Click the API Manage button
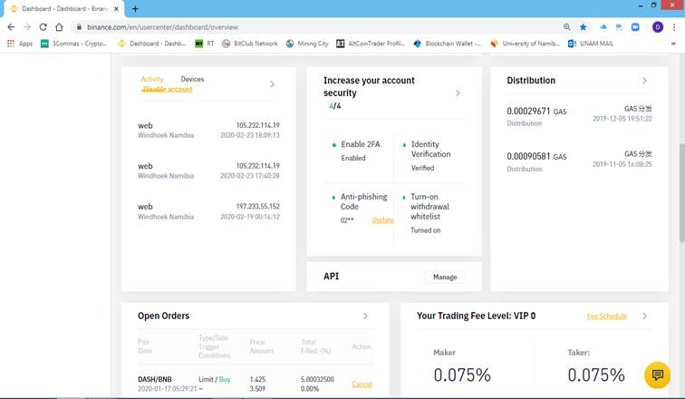Image resolution: width=685 pixels, height=399 pixels. coord(445,277)
